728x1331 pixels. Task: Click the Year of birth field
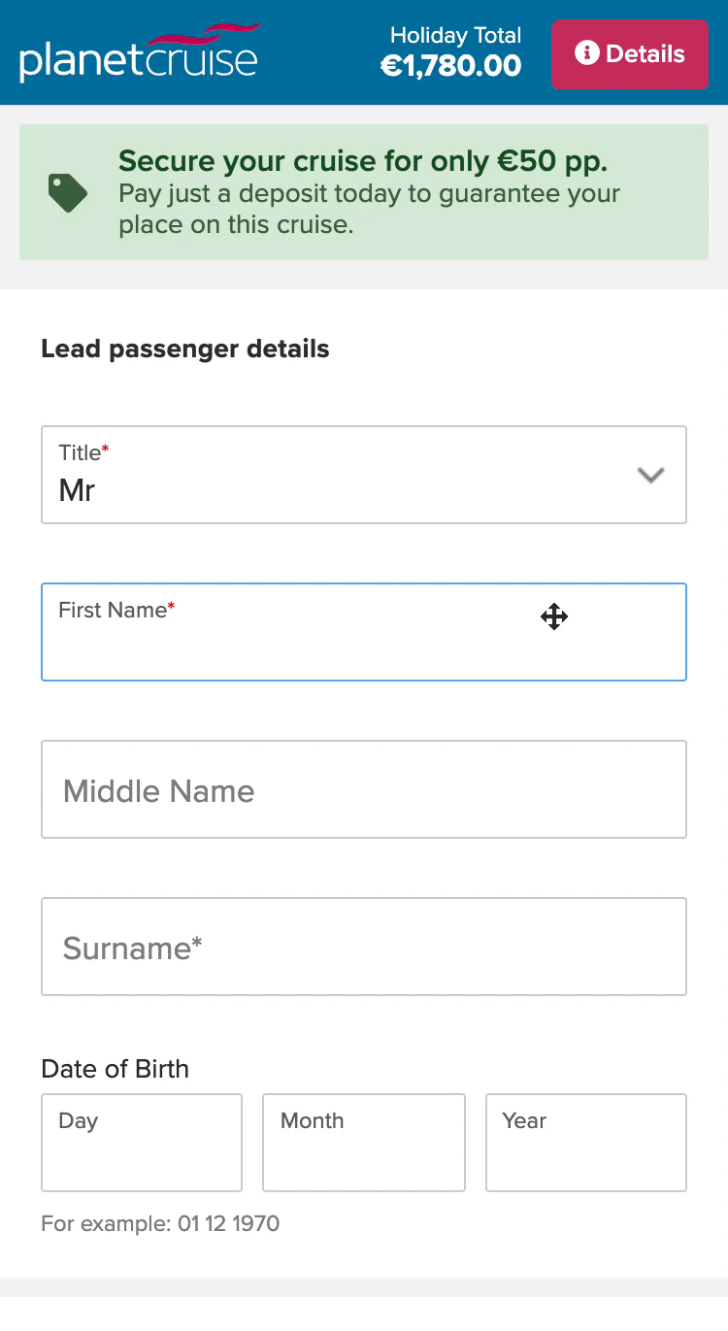click(x=585, y=1143)
